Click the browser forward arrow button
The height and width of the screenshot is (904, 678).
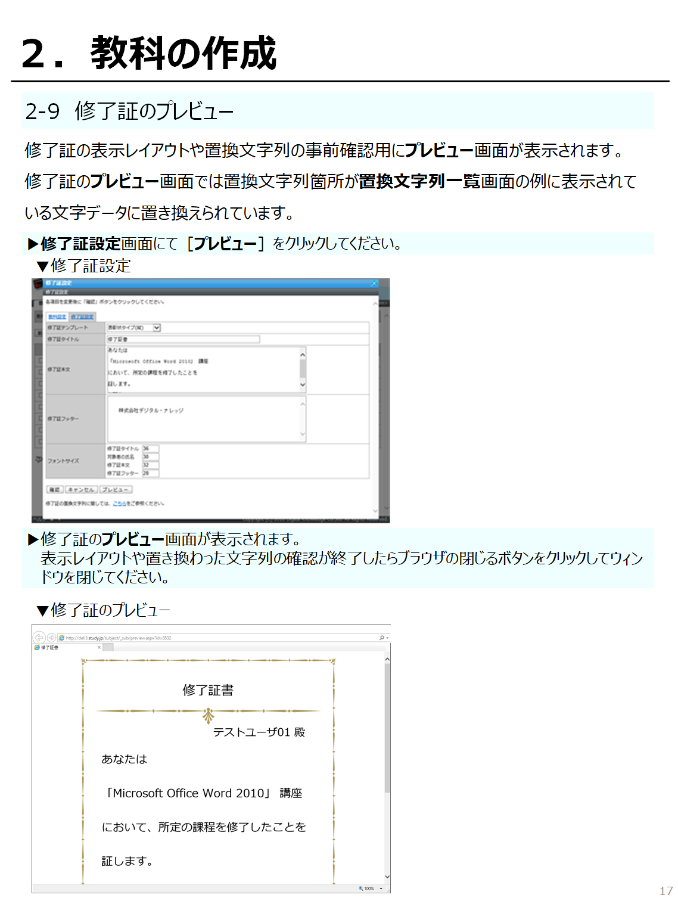pos(51,637)
